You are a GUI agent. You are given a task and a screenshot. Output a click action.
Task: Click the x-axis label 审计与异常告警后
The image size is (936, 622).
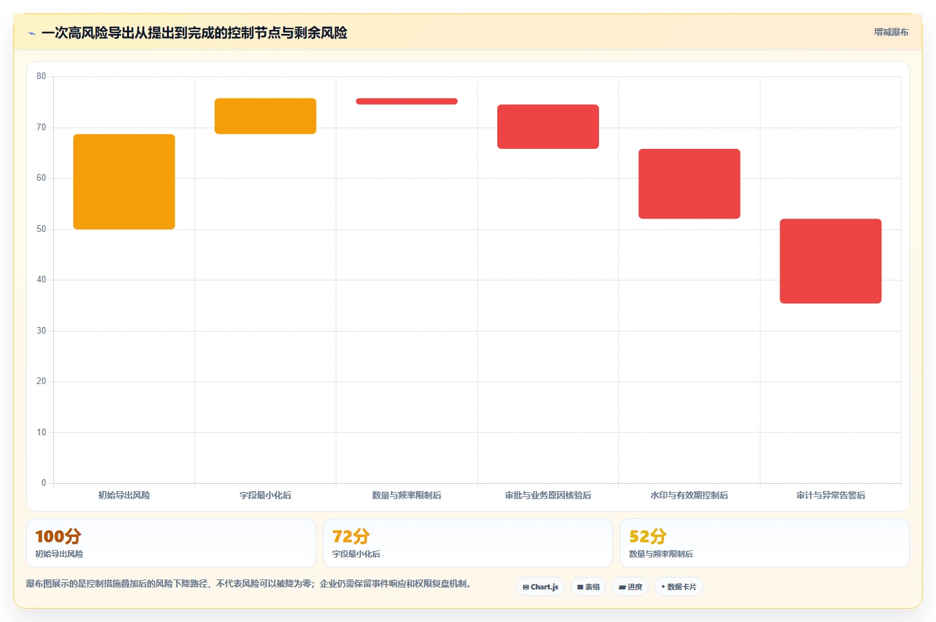coord(831,495)
